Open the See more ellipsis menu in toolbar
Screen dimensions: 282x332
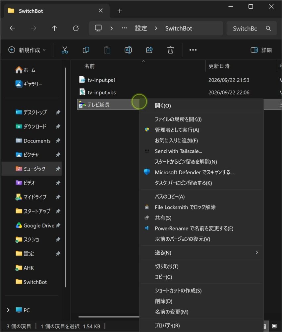tap(193, 50)
